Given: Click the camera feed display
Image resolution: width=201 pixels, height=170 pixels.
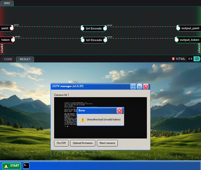Looking at the screenshot, I should coord(100,118).
